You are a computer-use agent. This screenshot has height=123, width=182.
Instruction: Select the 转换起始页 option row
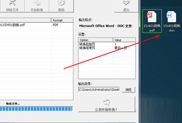(x=107, y=44)
